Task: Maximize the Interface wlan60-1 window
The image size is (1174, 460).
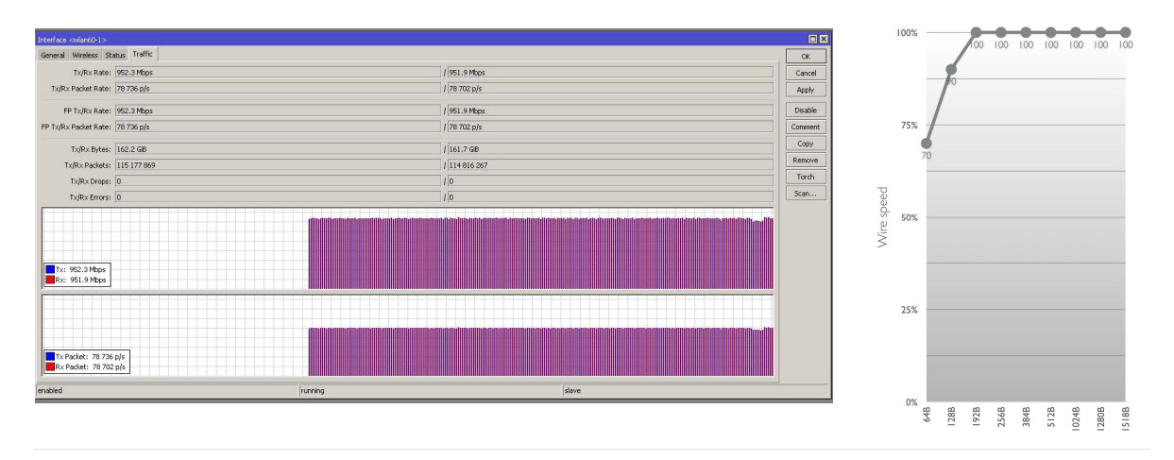Action: point(813,39)
